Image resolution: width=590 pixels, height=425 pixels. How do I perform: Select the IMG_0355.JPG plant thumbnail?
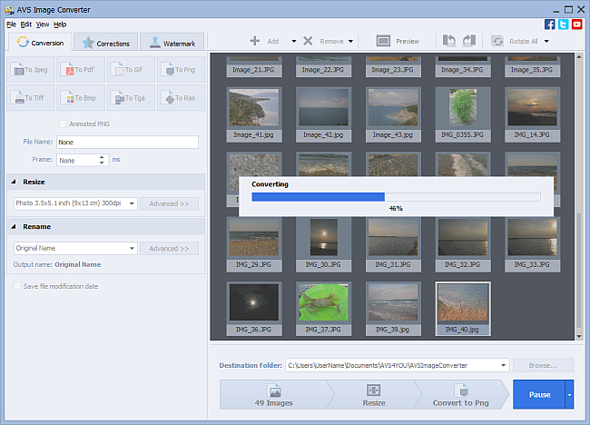463,114
